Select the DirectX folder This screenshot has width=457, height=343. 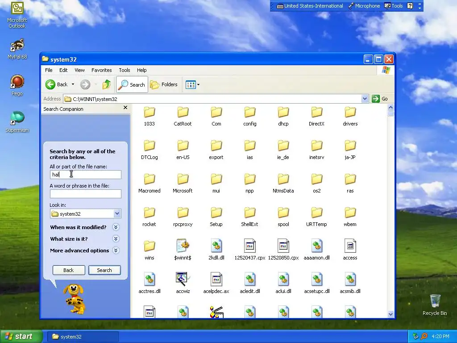(x=316, y=116)
